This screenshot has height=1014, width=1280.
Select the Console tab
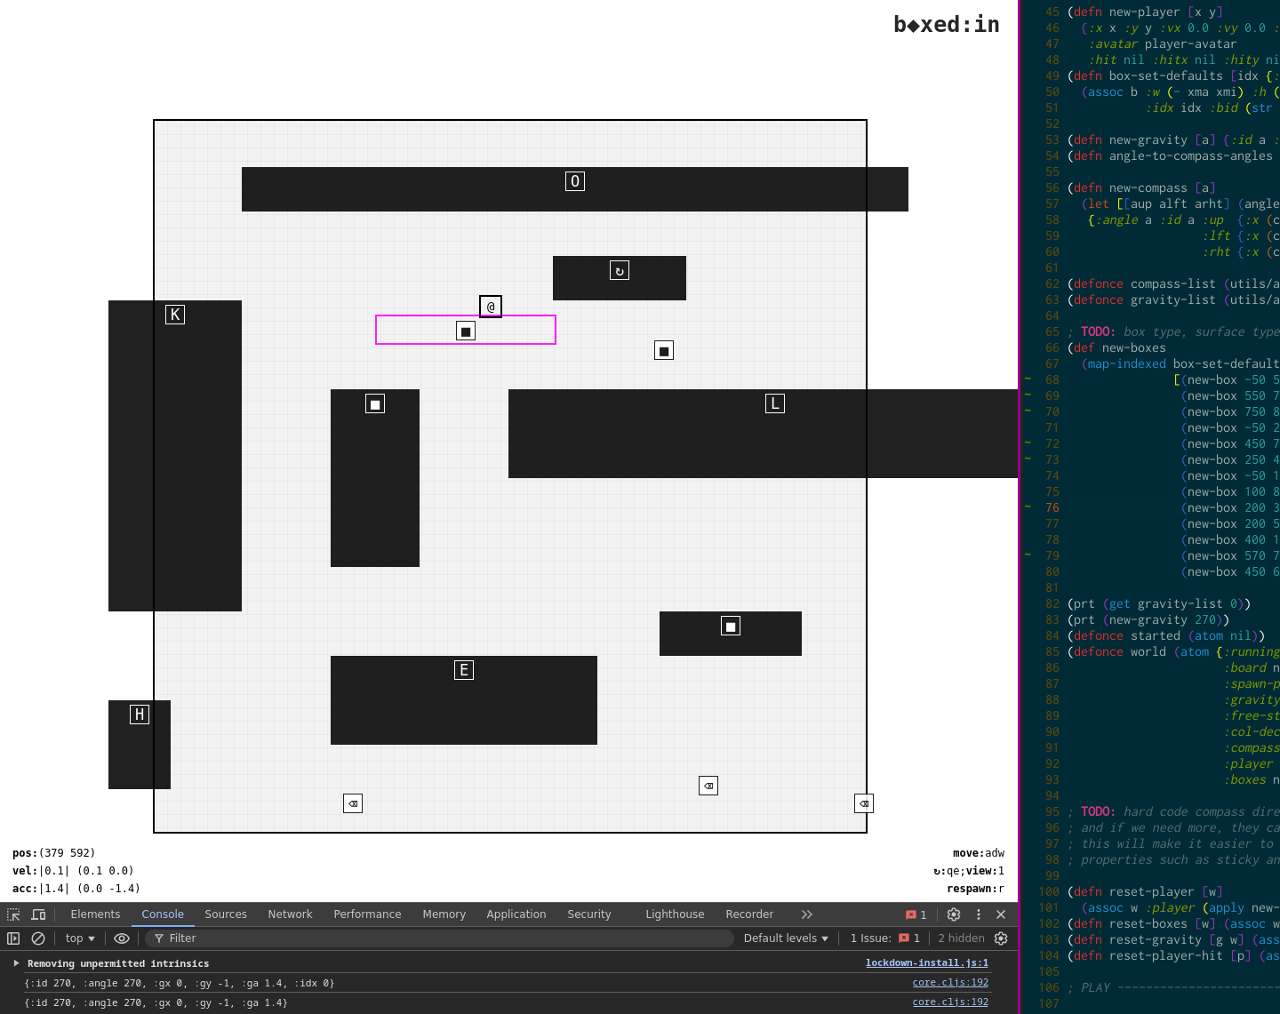tap(163, 914)
